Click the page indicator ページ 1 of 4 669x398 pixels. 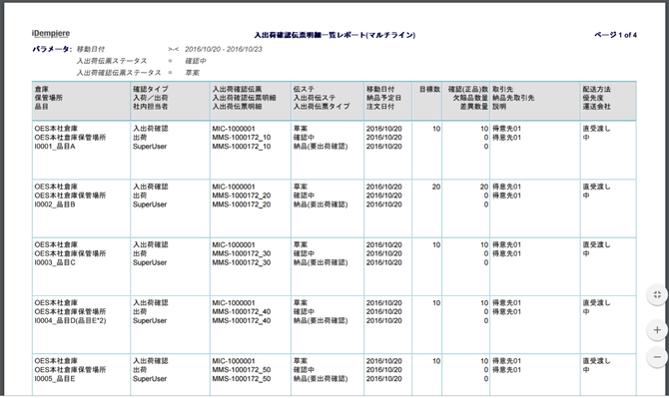coord(616,35)
